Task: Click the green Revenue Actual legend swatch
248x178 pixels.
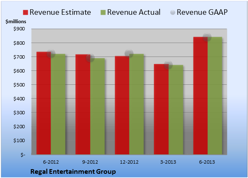Action: pyautogui.click(x=103, y=13)
